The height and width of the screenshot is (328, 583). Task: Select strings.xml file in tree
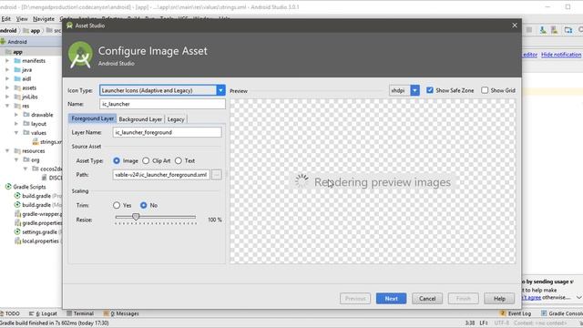click(51, 142)
